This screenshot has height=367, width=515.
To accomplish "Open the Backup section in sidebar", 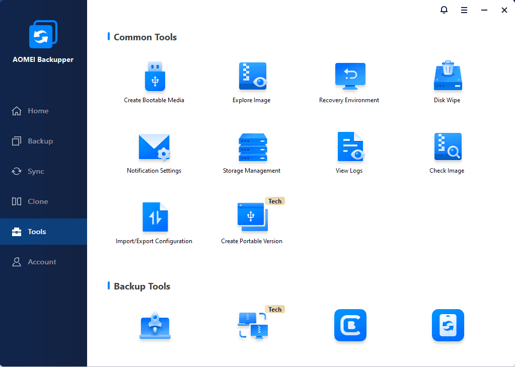I will pos(43,141).
